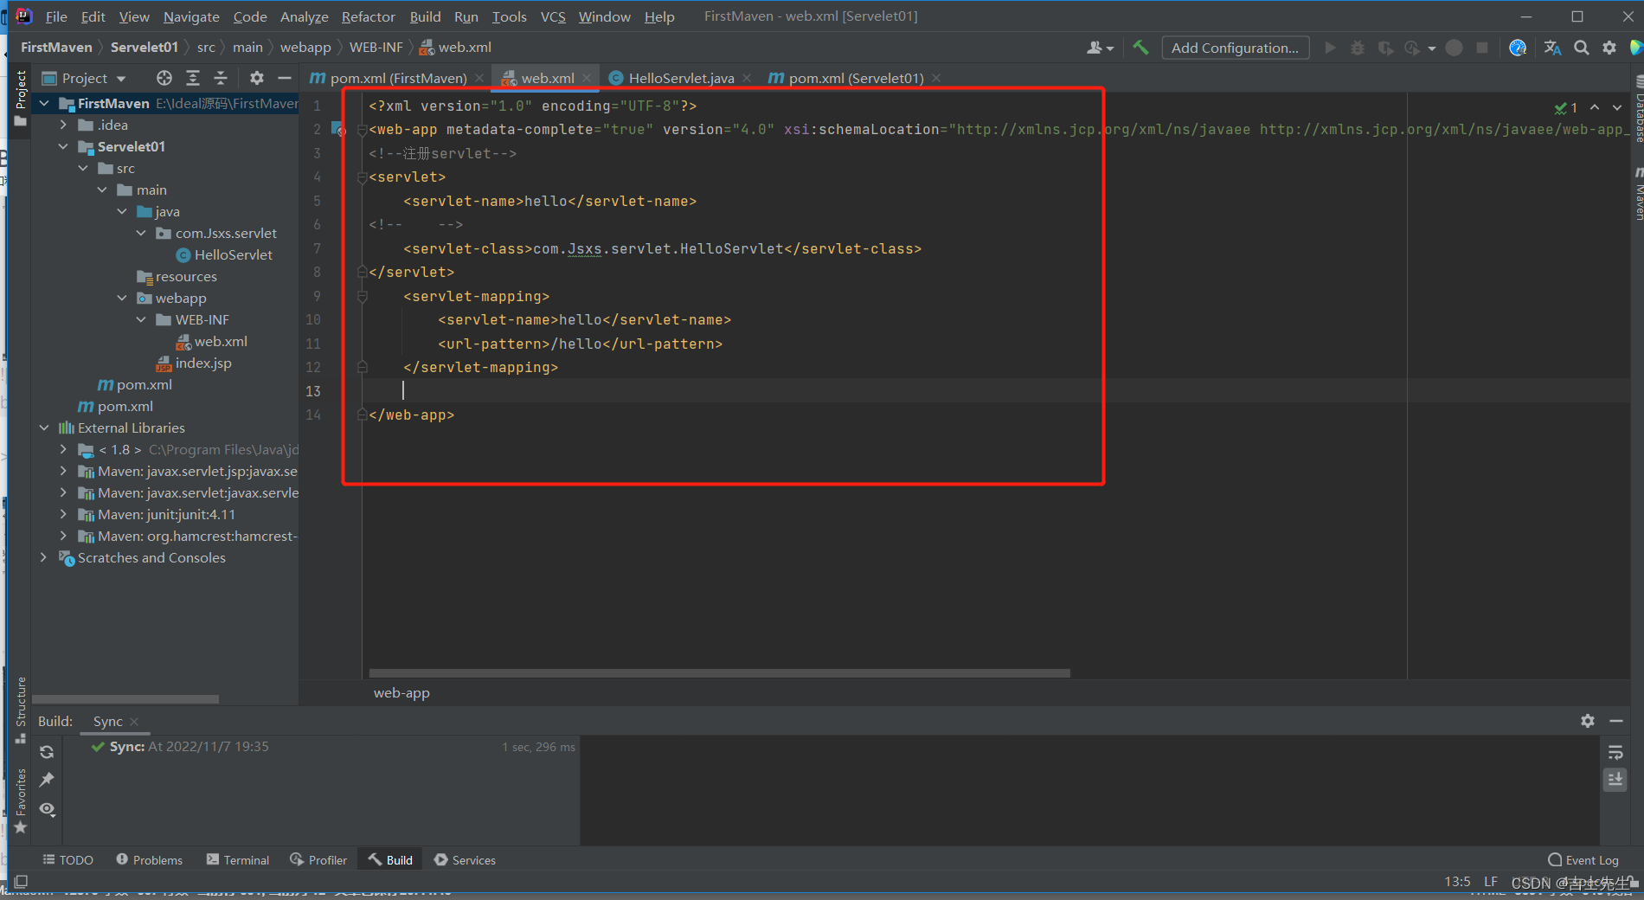Click the editor horizontal scrollbar
The width and height of the screenshot is (1644, 900).
point(719,672)
